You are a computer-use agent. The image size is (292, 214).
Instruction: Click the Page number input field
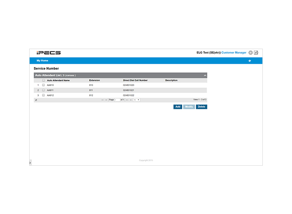click(x=117, y=100)
